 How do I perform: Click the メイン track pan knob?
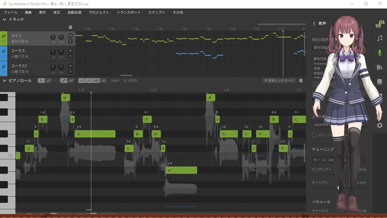pos(61,37)
